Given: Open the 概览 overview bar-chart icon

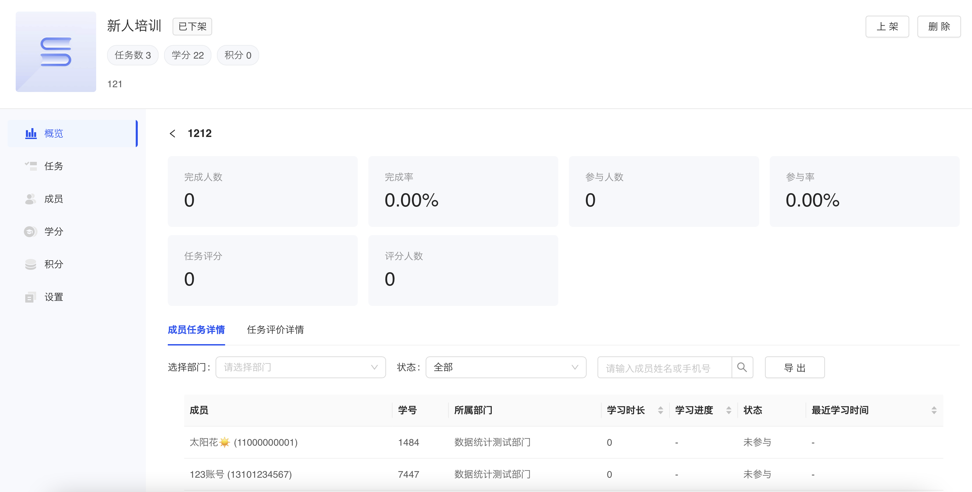Looking at the screenshot, I should [31, 134].
